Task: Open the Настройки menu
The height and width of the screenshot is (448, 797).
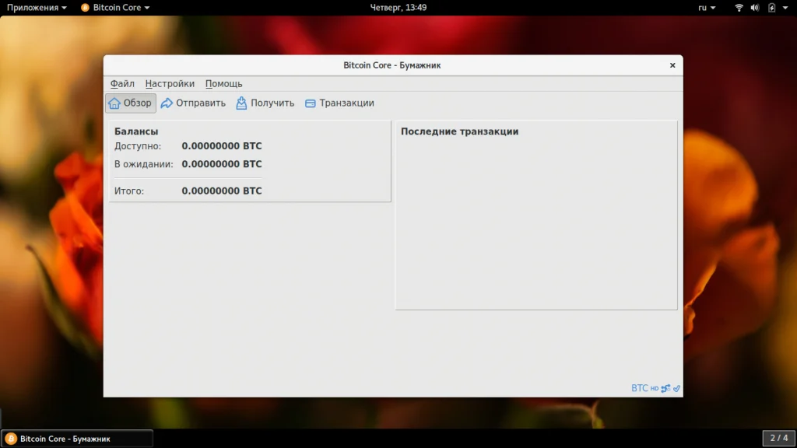Action: click(x=170, y=84)
